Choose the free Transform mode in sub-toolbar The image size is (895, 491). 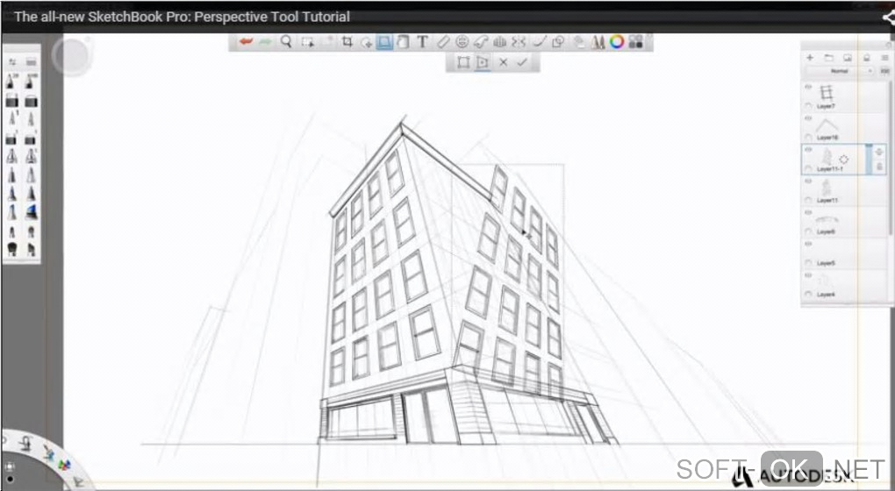coord(463,62)
